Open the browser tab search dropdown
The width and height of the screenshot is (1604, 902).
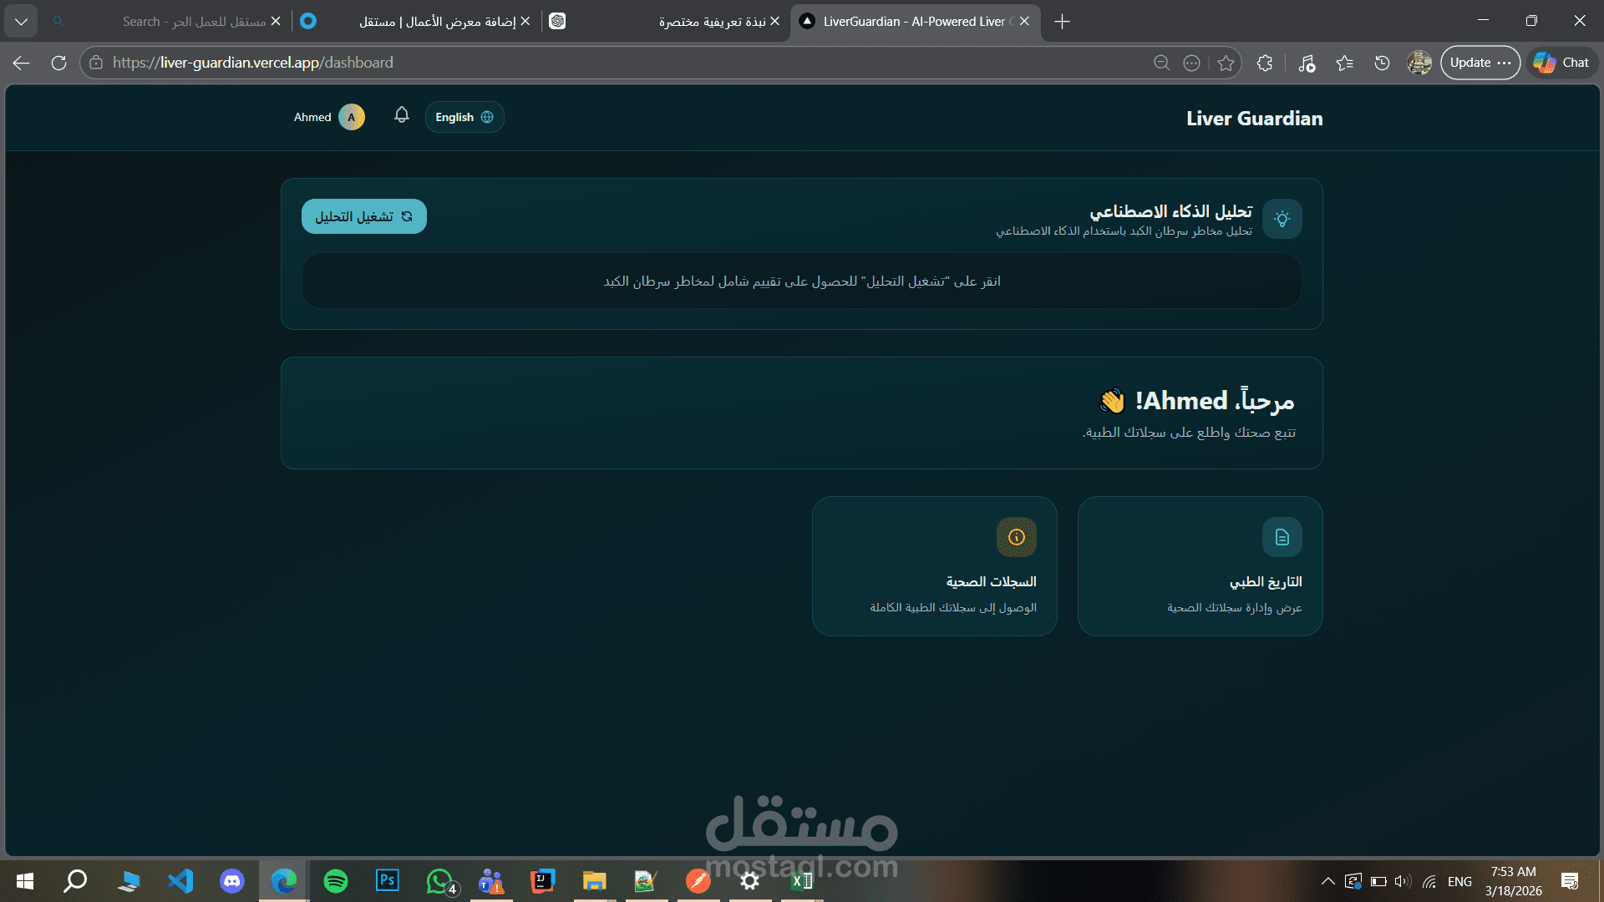coord(21,21)
